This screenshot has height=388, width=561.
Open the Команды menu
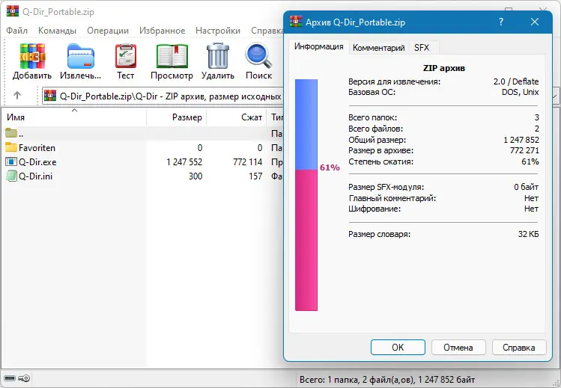pos(57,31)
